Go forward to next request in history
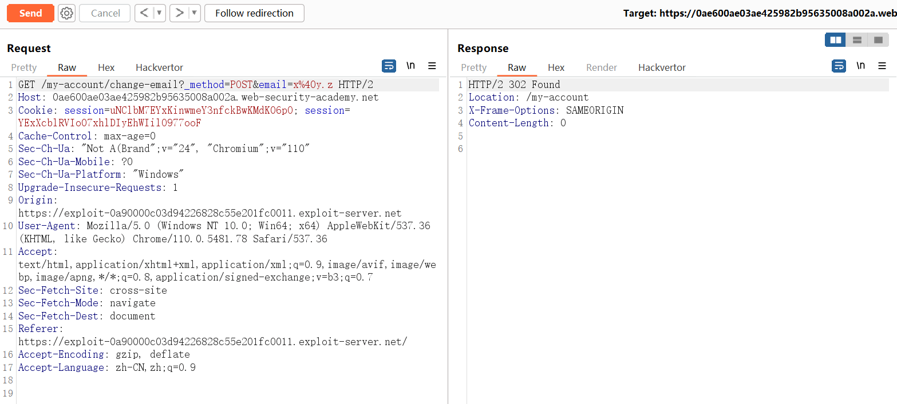The image size is (897, 404). point(179,13)
